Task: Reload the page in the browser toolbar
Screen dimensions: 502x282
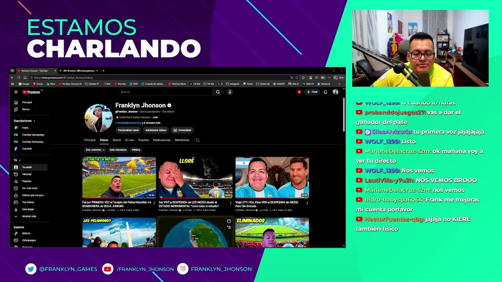Action: 18,78
